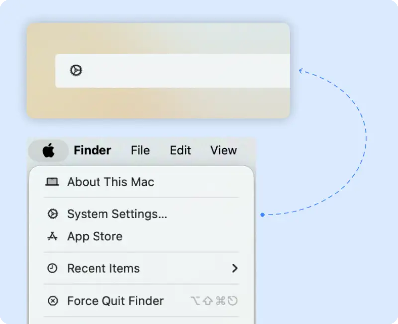Select the Recent Items label

(103, 268)
